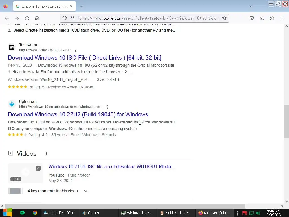Click the techworm.net Guide URL
The width and height of the screenshot is (289, 217).
click(45, 50)
